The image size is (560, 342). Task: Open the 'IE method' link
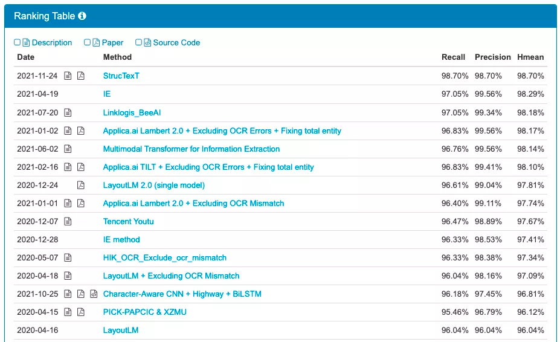click(121, 239)
